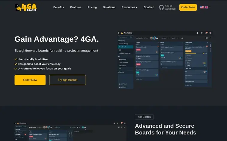Select the SEO board in sidebar
Viewport: 227px width, 141px height.
pyautogui.click(x=120, y=50)
